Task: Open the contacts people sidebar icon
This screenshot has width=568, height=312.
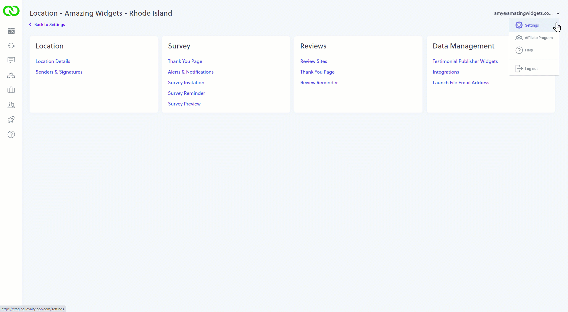Action: click(x=11, y=105)
